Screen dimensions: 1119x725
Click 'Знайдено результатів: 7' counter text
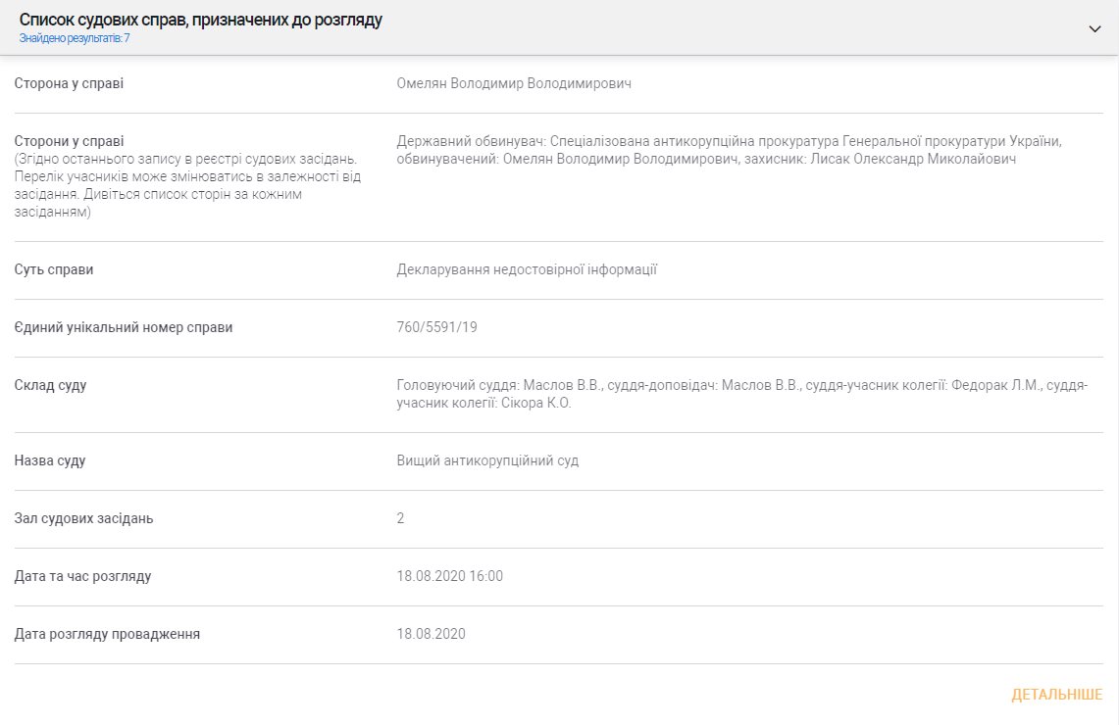click(x=75, y=38)
